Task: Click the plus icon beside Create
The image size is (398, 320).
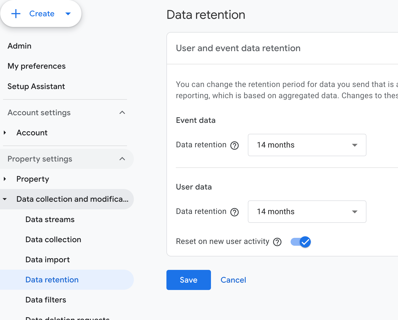Action: click(x=16, y=14)
